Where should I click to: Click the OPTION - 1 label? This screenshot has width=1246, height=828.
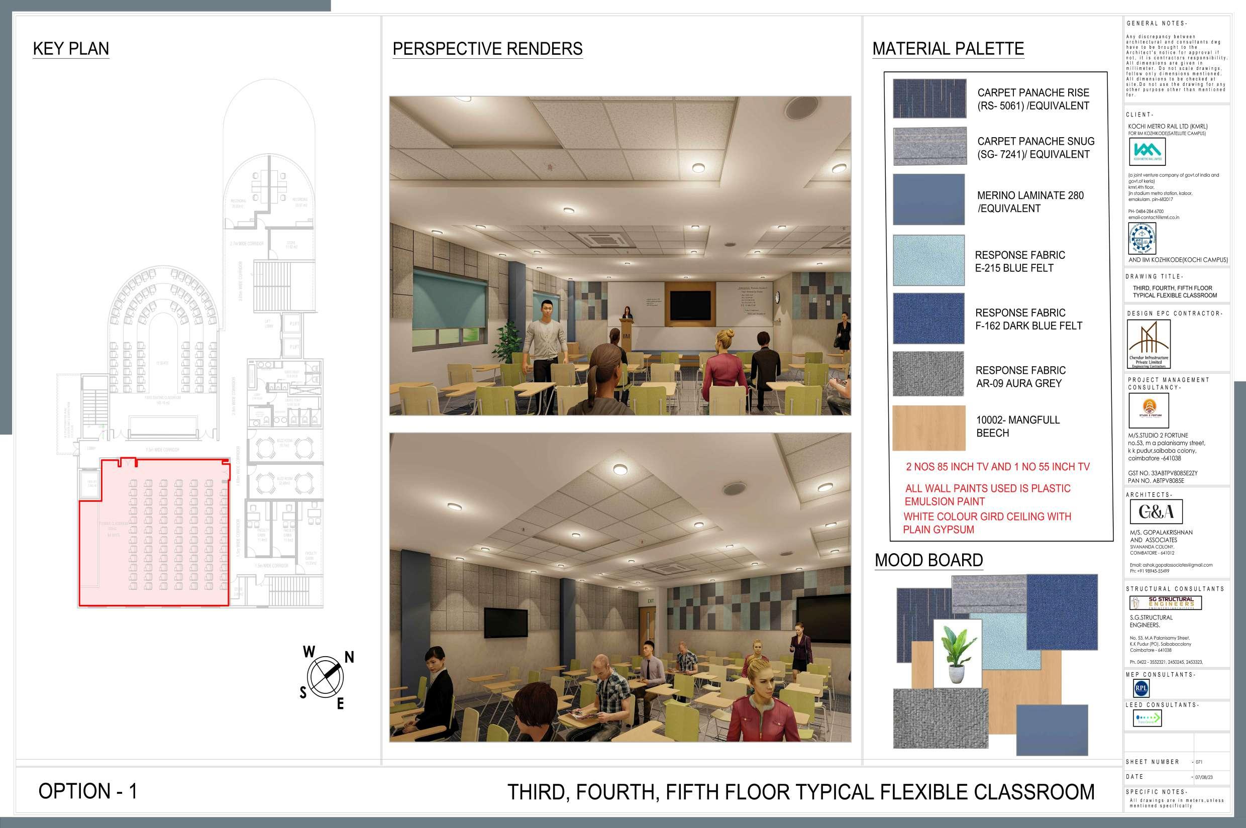point(87,791)
